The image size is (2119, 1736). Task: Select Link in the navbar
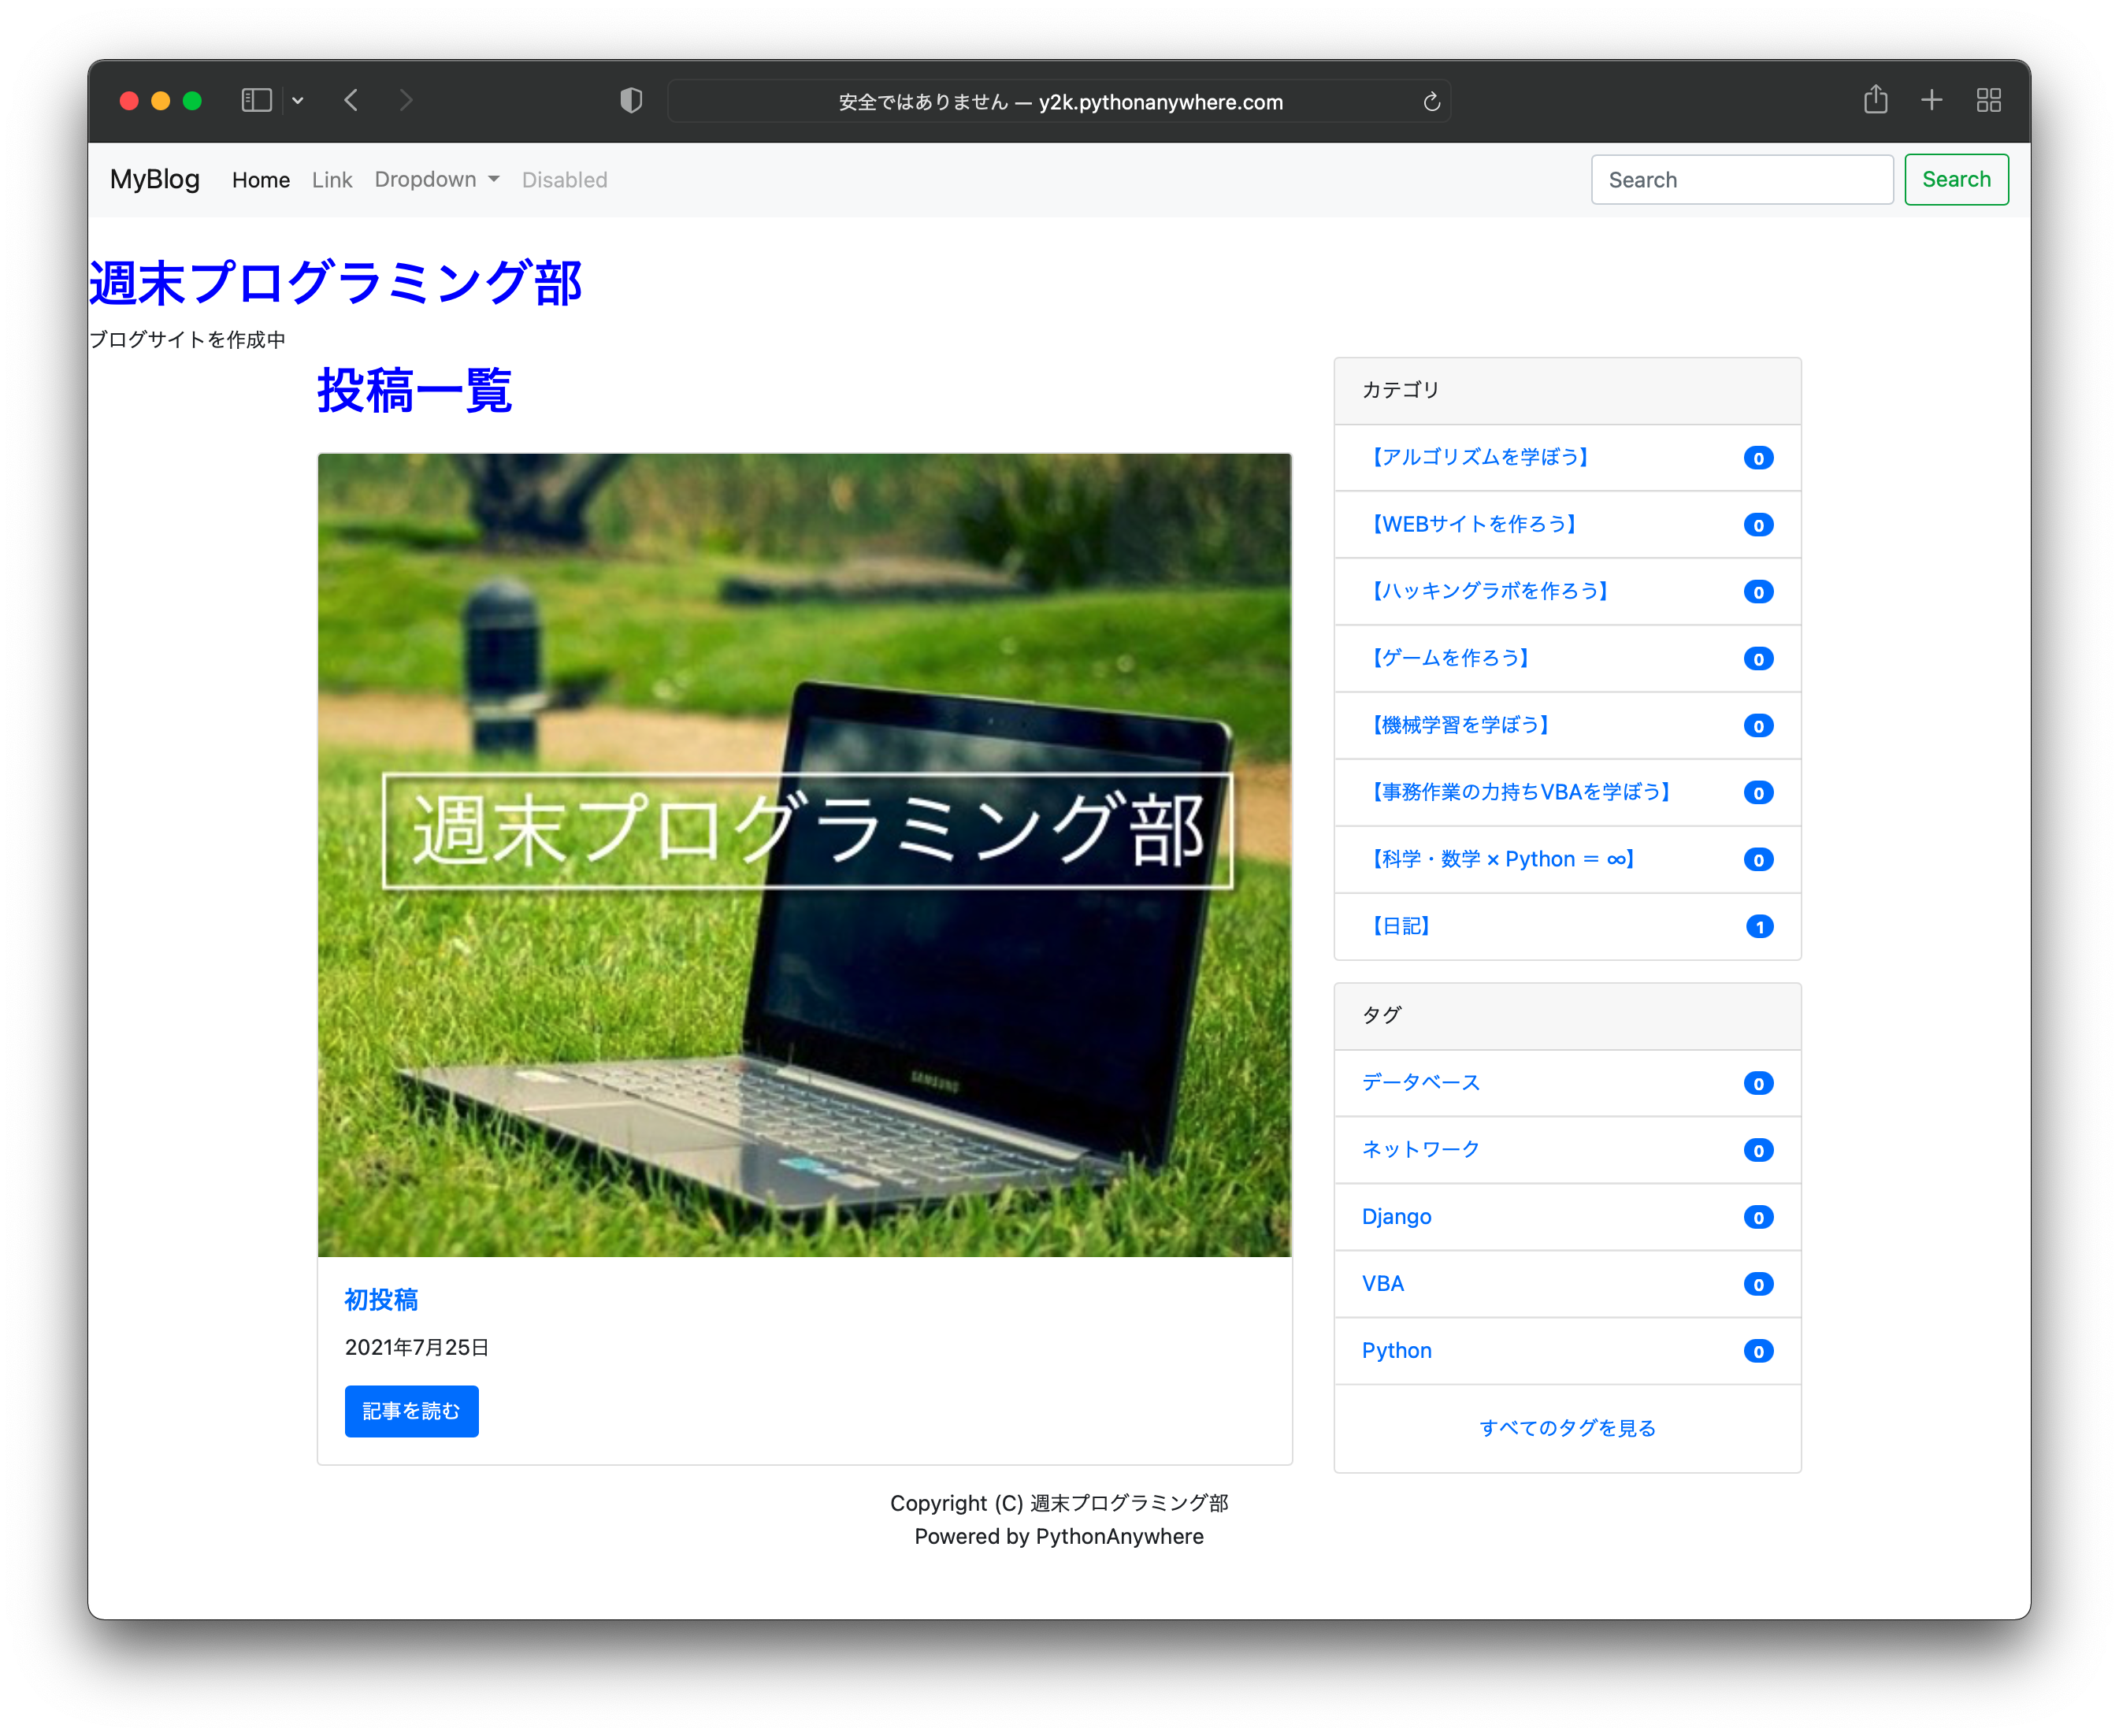pos(332,180)
